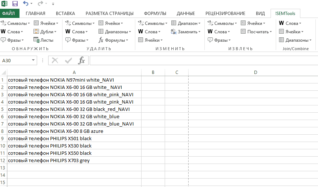Select cell with PHILIPS X501 black
Viewport: 318px width, 187px height.
click(x=74, y=139)
